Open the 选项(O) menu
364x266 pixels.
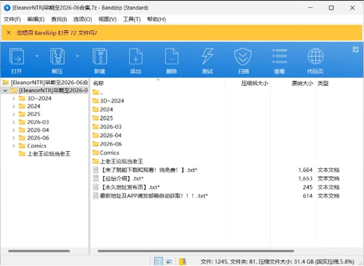(x=82, y=19)
